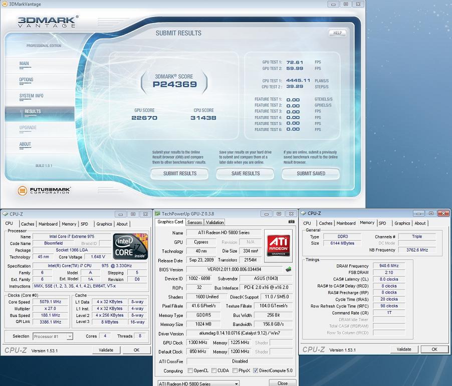Select Graphics Card tab in GPU-Z
Image resolution: width=452 pixels, height=386 pixels.
coord(170,222)
